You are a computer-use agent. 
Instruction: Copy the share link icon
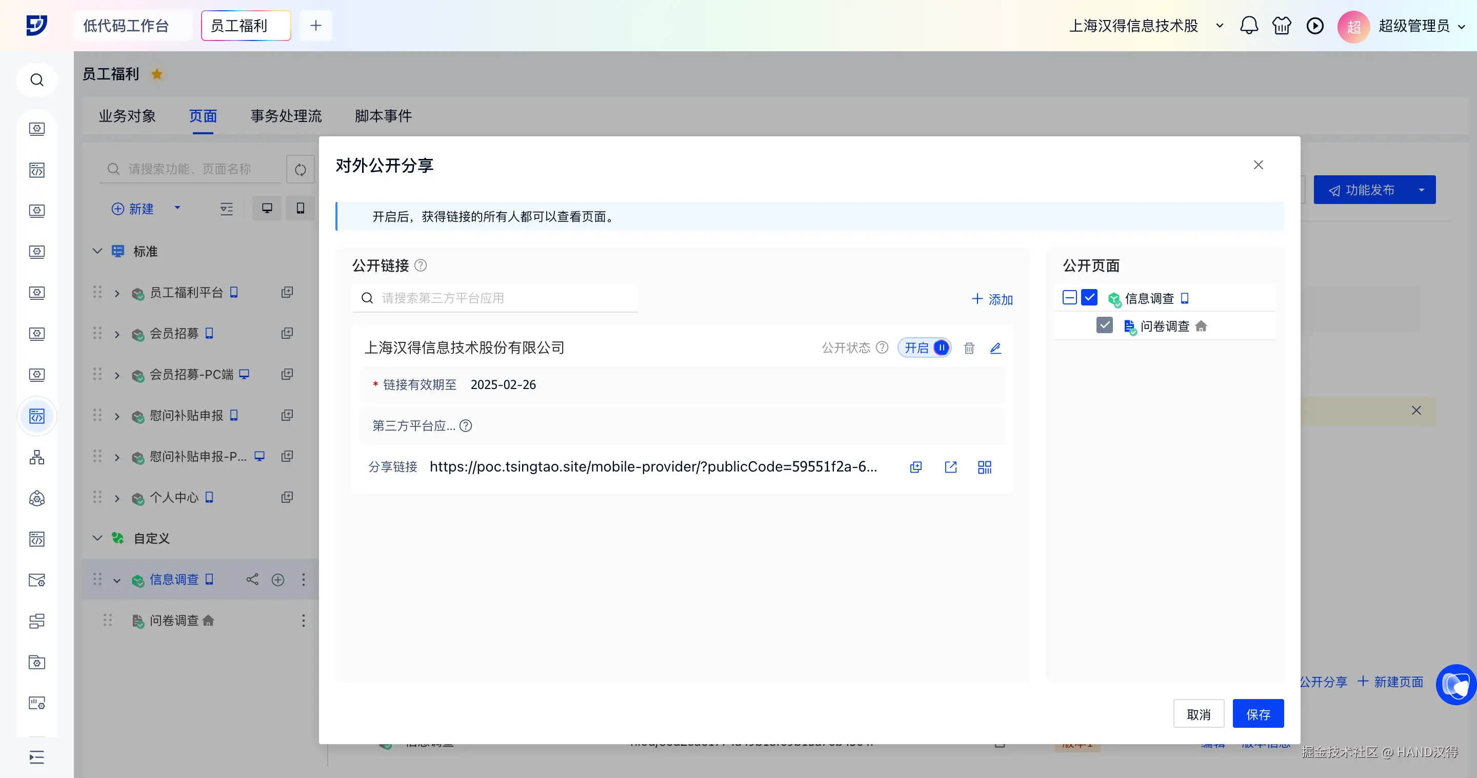(915, 467)
